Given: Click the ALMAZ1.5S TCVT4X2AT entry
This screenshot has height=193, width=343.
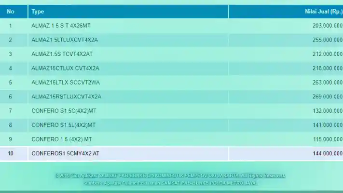Looking at the screenshot, I should point(62,54).
